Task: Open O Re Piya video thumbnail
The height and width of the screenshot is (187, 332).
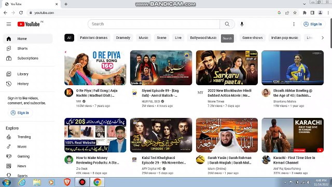Action: point(95,68)
